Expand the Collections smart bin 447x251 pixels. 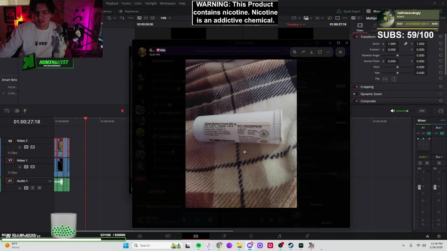3,93
